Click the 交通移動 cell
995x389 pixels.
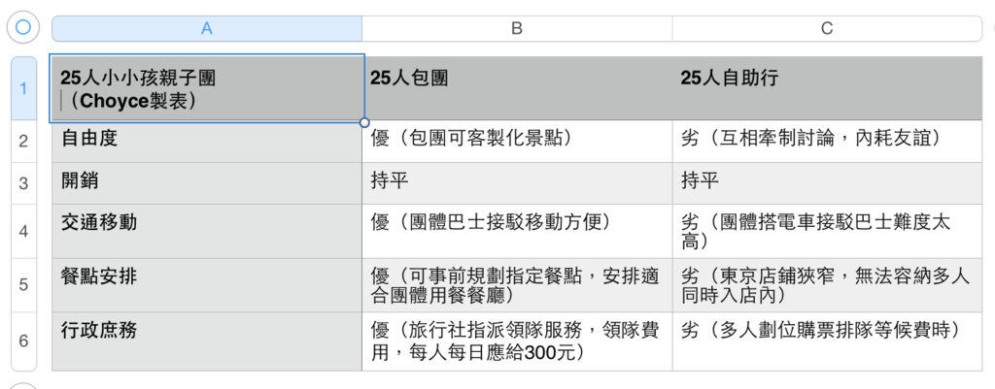click(206, 230)
